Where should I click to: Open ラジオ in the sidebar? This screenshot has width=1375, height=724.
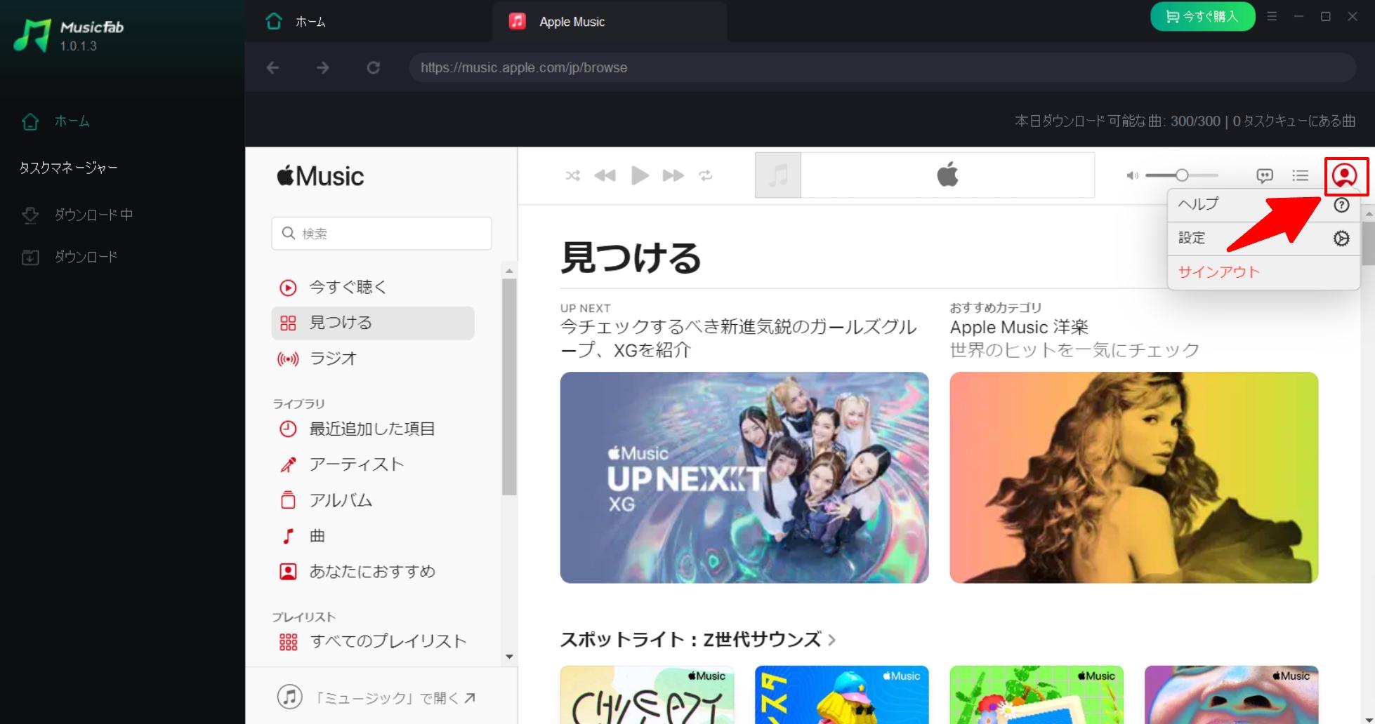click(x=372, y=358)
